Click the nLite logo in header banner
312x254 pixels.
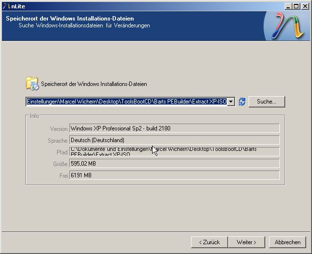point(288,26)
